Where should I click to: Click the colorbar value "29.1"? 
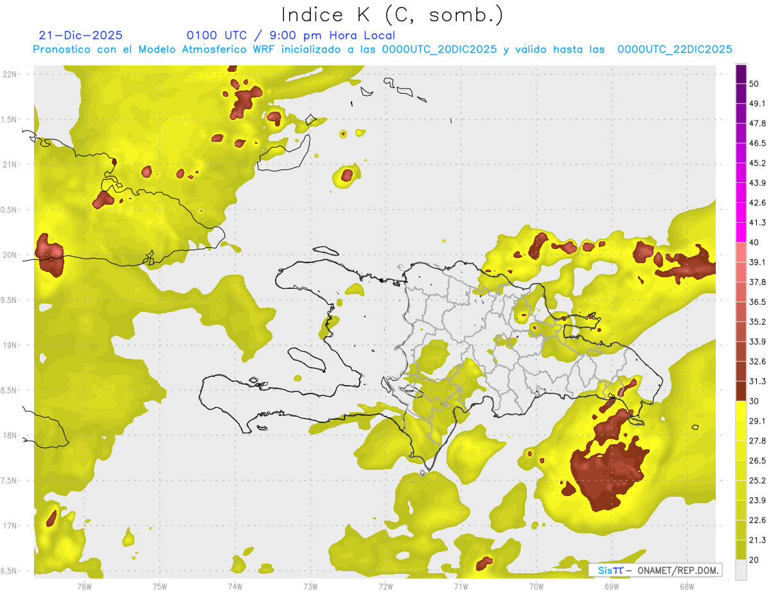[758, 421]
